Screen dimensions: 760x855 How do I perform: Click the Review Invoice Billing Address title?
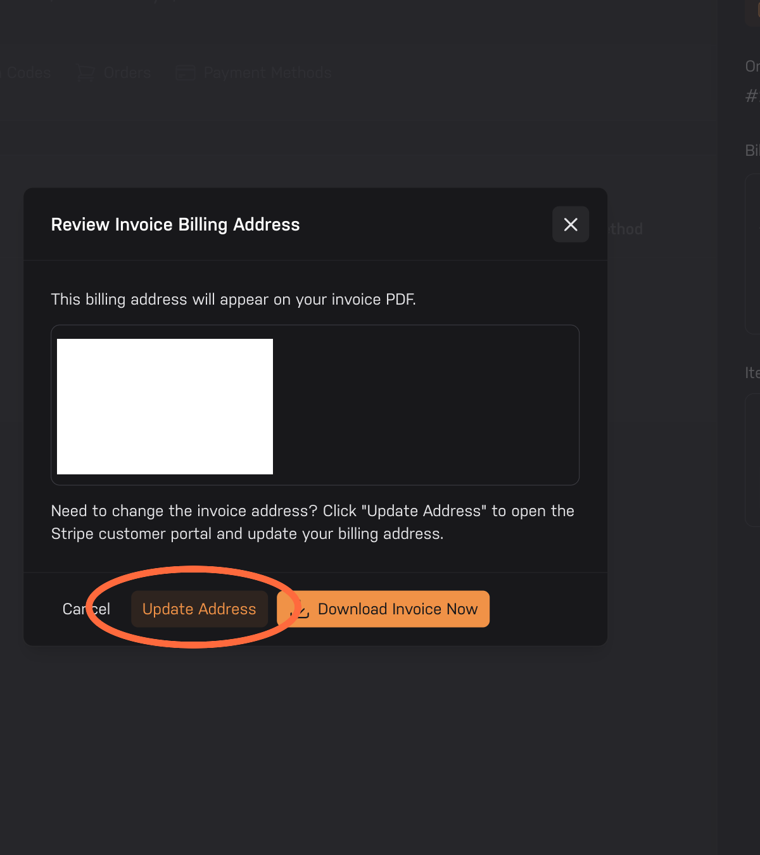pyautogui.click(x=175, y=224)
